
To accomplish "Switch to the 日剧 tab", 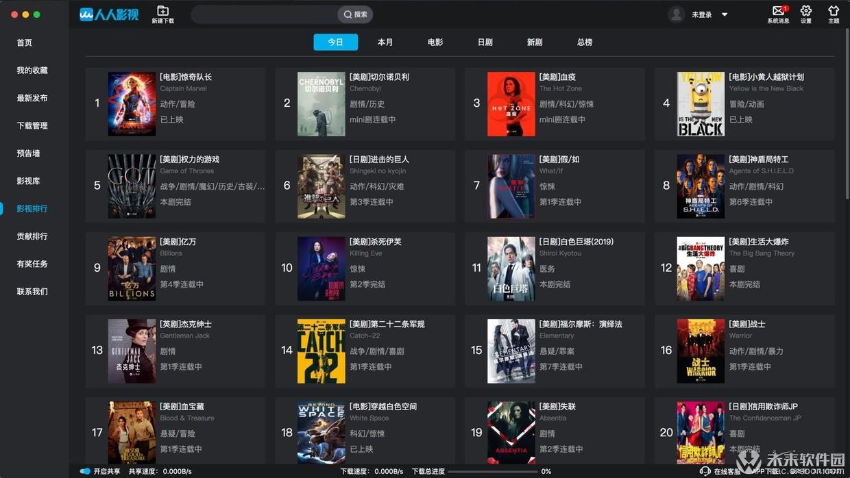I will click(485, 42).
